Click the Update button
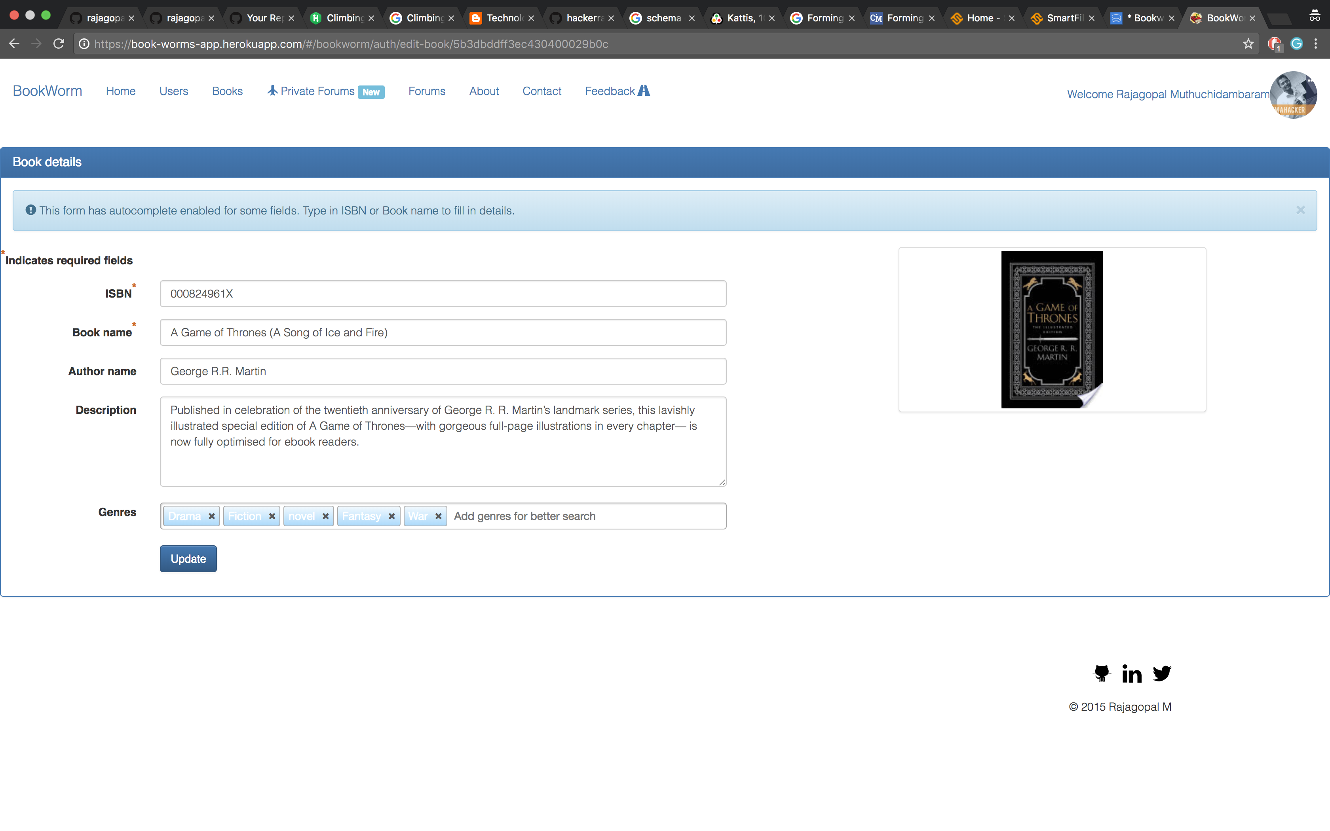Viewport: 1330px width, 831px height. click(188, 558)
